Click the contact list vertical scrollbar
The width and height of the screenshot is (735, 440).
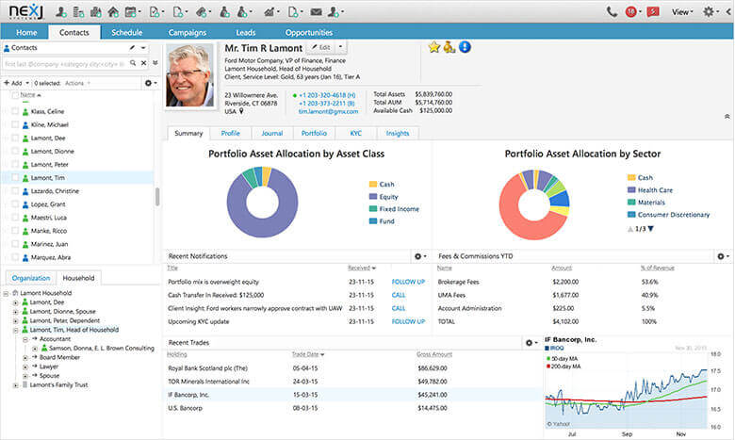click(x=157, y=197)
